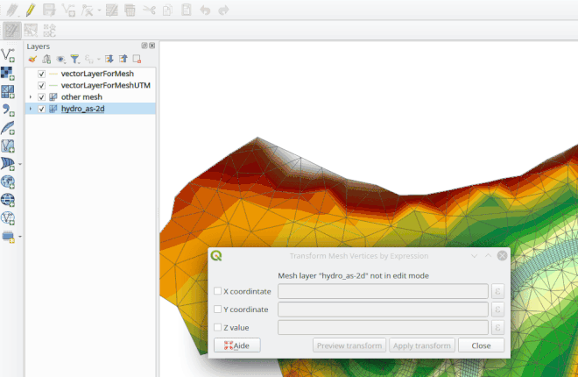Click the Add Vector Layer icon
578x377 pixels.
click(x=8, y=55)
